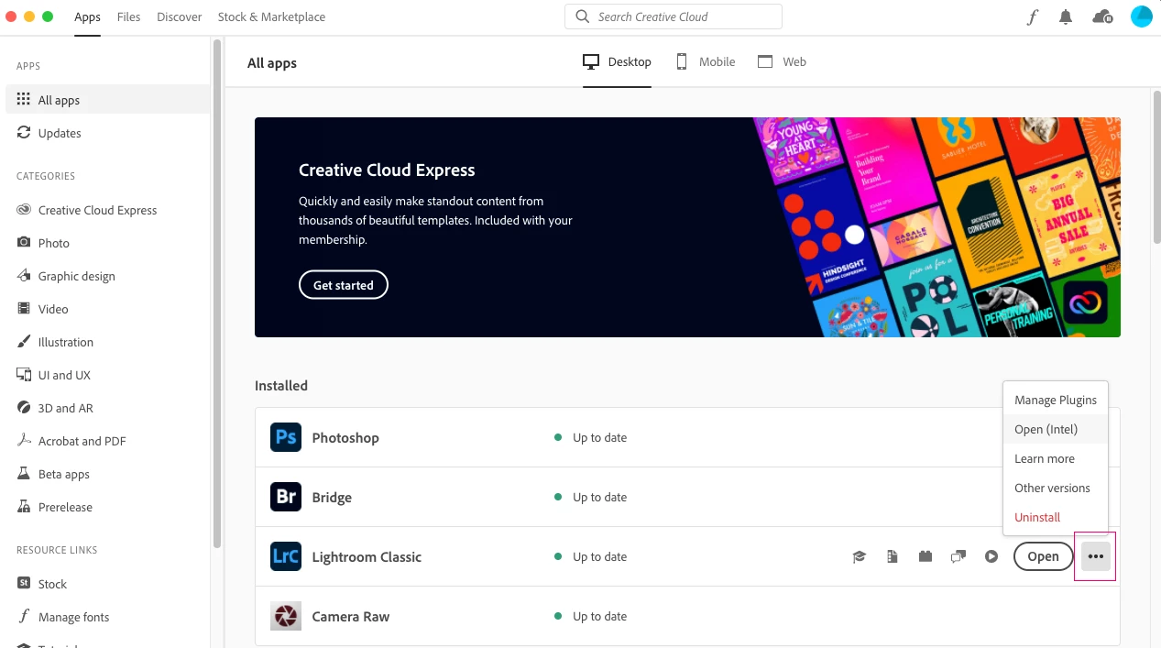Click the Installed section heading
Viewport: 1161px width, 648px height.
281,385
